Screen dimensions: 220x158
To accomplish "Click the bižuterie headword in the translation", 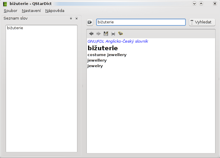I will click(x=103, y=48).
